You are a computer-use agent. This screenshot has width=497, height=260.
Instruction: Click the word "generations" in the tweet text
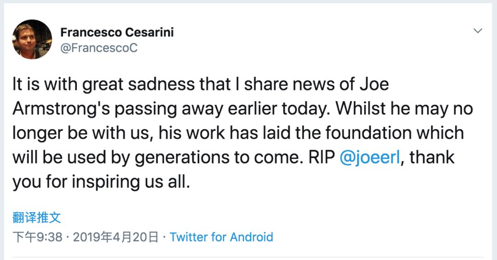click(173, 157)
